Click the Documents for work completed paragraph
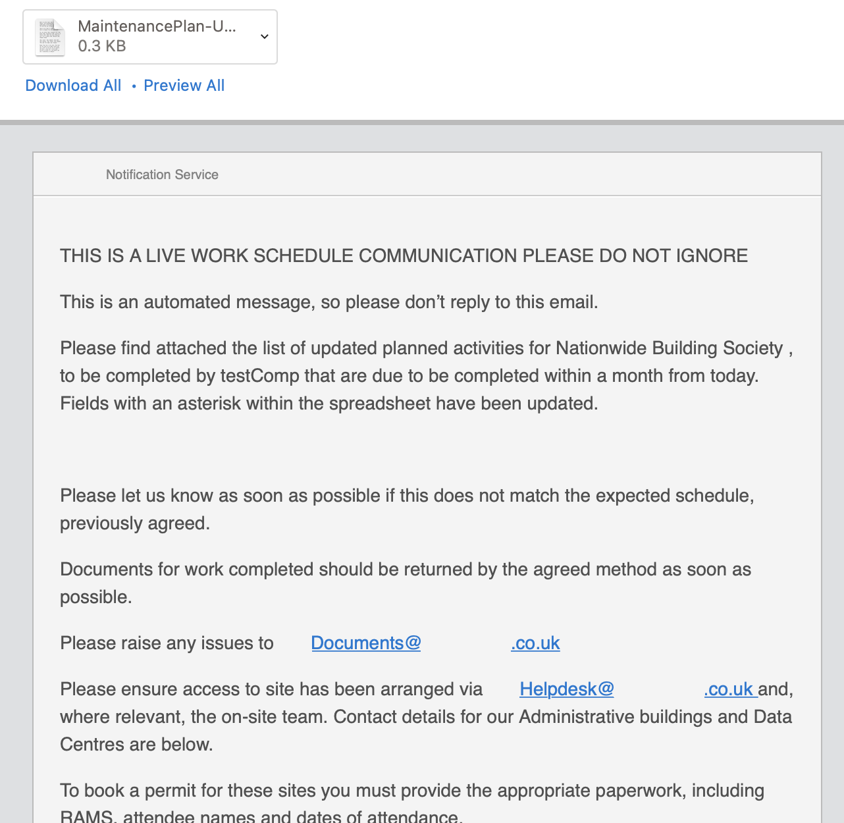 tap(406, 583)
